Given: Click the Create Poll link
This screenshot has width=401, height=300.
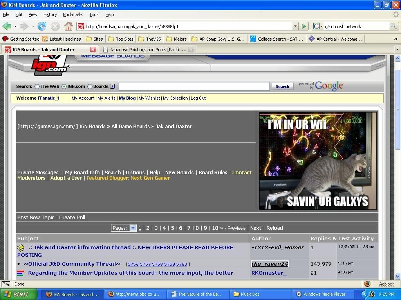Looking at the screenshot, I should click(72, 218).
